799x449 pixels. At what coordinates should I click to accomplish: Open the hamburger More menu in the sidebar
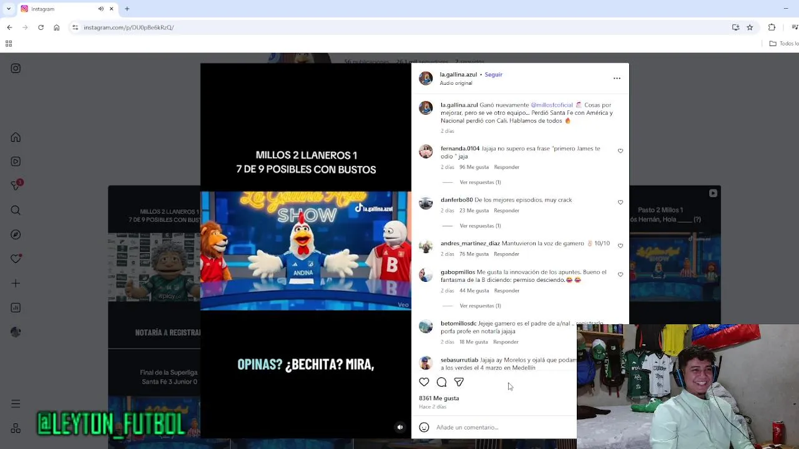pyautogui.click(x=16, y=404)
